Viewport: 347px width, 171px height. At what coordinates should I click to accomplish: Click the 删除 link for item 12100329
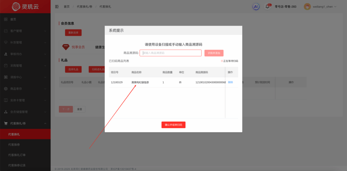pos(230,82)
